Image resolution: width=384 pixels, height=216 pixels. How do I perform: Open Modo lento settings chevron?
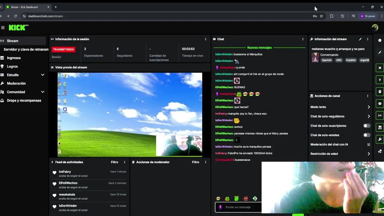[x=369, y=107]
